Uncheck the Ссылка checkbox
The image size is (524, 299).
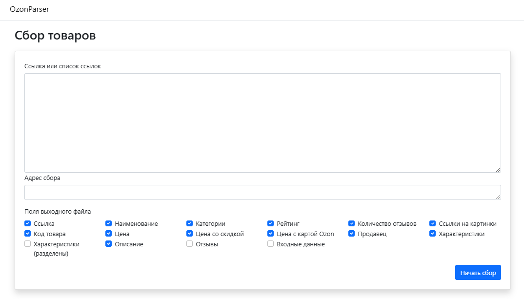click(28, 223)
